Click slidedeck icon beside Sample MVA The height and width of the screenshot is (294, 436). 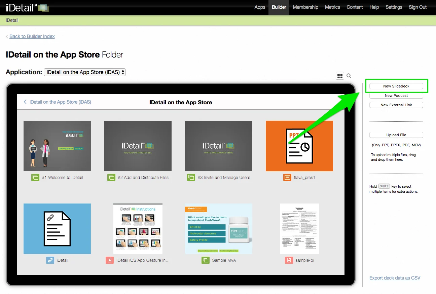click(x=206, y=260)
